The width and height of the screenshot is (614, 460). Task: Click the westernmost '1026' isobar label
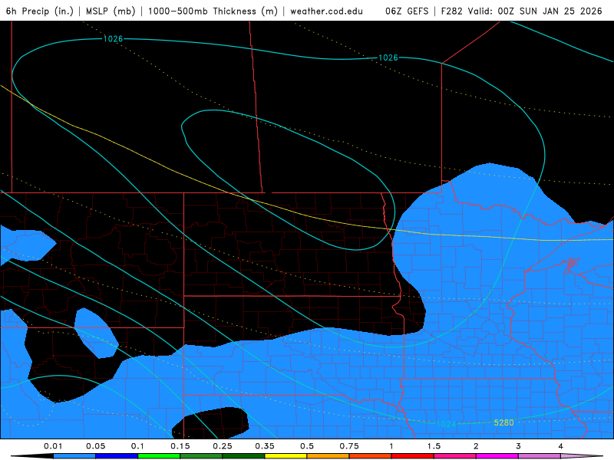(x=113, y=39)
